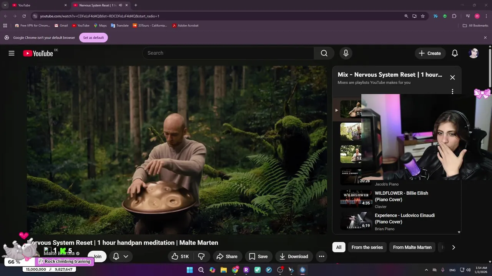Image resolution: width=492 pixels, height=276 pixels.
Task: Join the Malte Marten channel
Action: click(97, 256)
